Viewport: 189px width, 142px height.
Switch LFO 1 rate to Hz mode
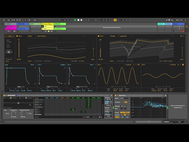click(x=134, y=65)
